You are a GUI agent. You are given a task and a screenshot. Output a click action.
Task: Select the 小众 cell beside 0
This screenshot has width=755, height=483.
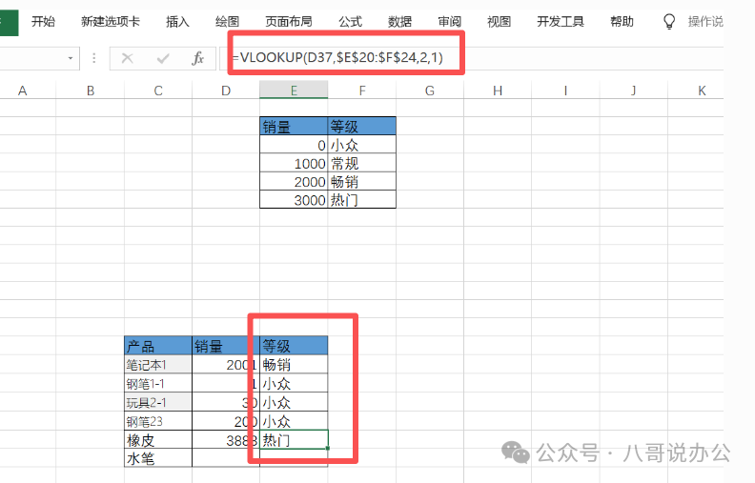click(362, 144)
